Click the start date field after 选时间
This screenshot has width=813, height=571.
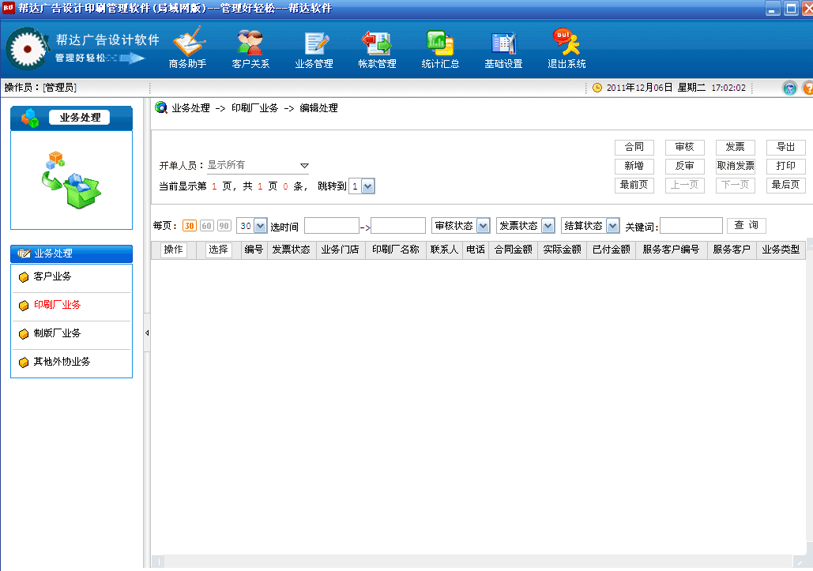pyautogui.click(x=332, y=226)
